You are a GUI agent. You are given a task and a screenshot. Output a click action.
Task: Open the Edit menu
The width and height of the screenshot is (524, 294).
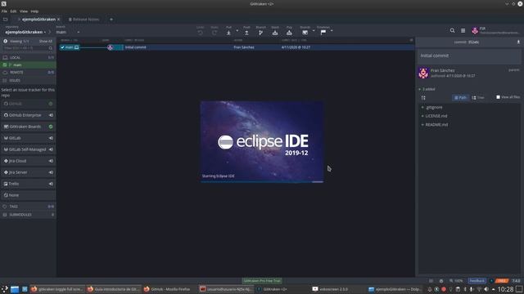coord(13,11)
